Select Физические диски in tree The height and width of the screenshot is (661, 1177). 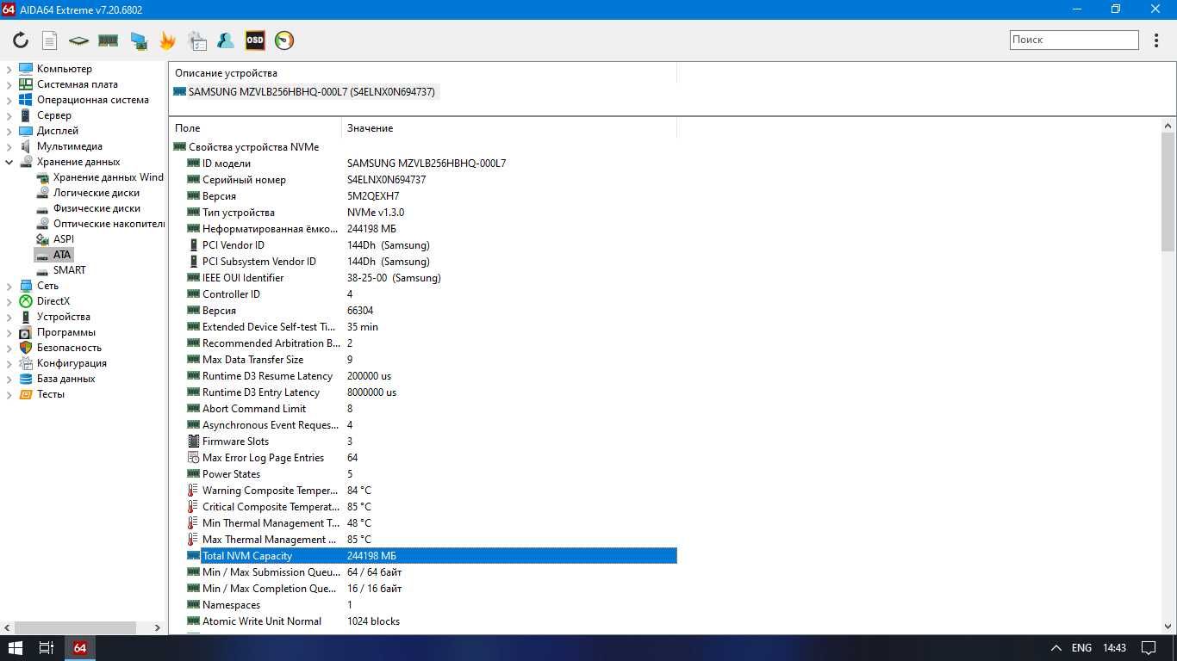97,208
